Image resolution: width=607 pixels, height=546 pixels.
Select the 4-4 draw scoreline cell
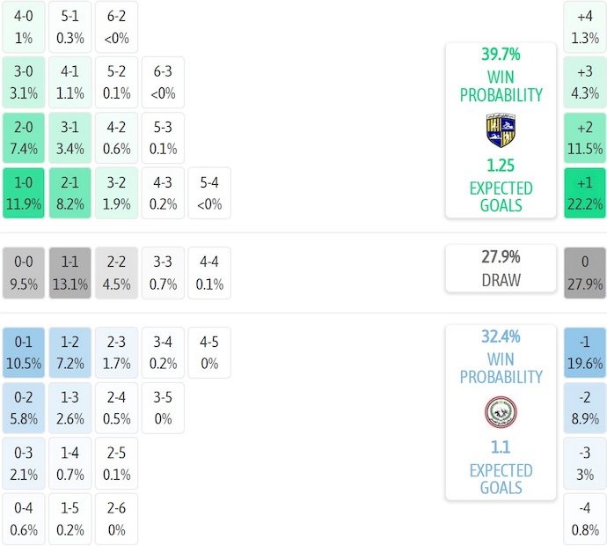pyautogui.click(x=209, y=273)
